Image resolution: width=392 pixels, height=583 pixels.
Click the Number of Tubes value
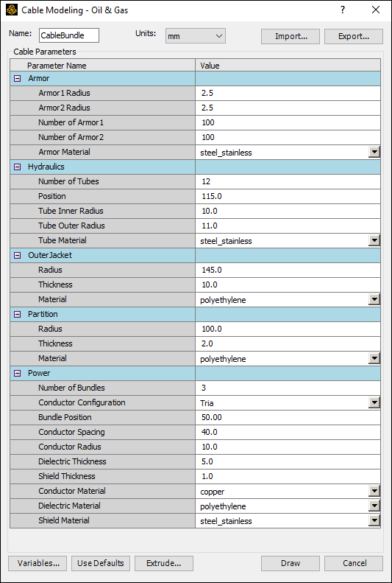point(288,181)
